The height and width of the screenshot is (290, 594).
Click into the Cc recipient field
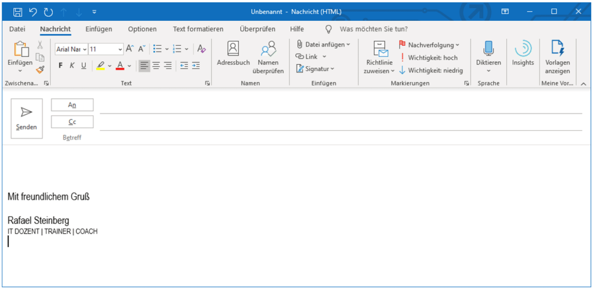[x=341, y=123]
